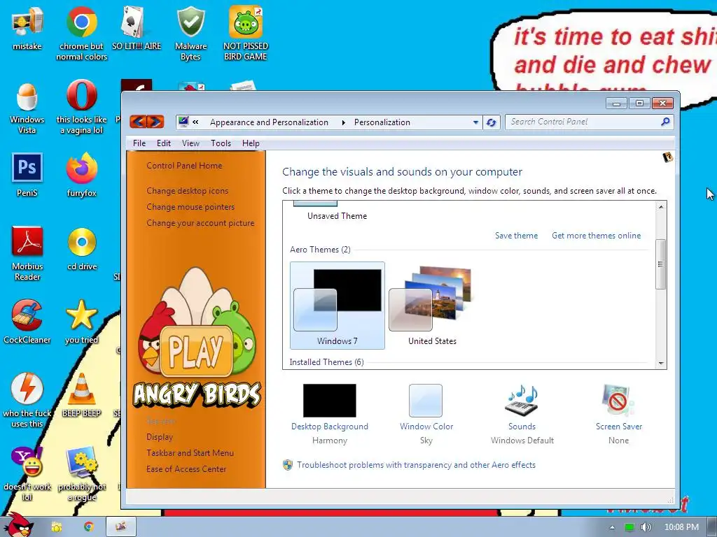Click the 'Save theme' link
Viewport: 717px width, 537px height.
(x=516, y=236)
